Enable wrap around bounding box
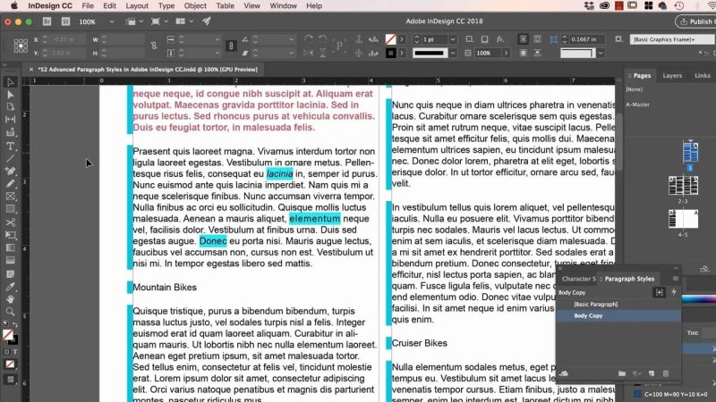This screenshot has width=716, height=402. click(538, 39)
